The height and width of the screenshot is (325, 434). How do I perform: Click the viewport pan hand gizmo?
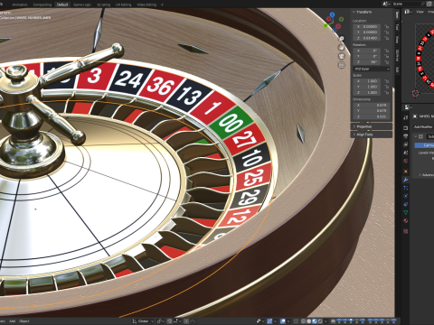pos(342,47)
